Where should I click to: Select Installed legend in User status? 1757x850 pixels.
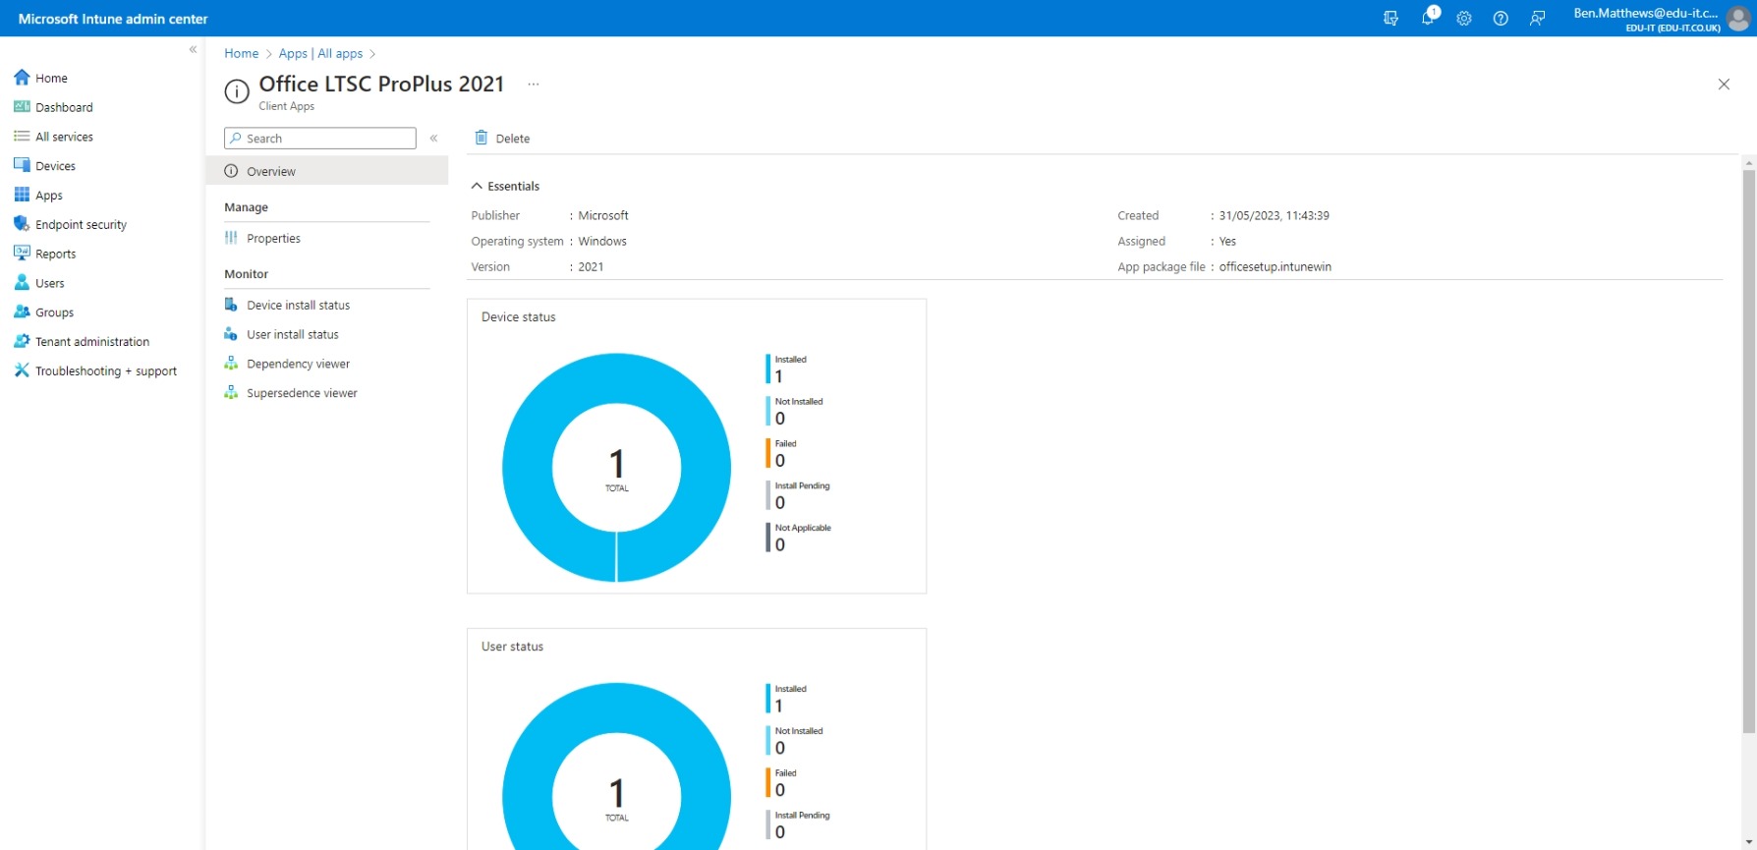click(x=786, y=699)
